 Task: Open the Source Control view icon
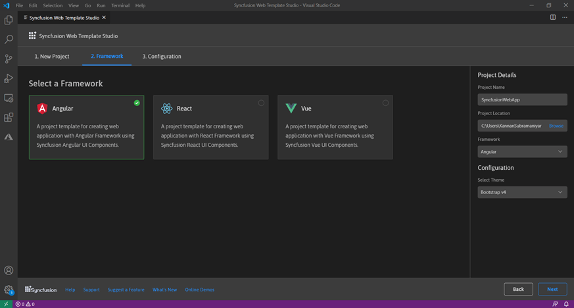point(9,59)
